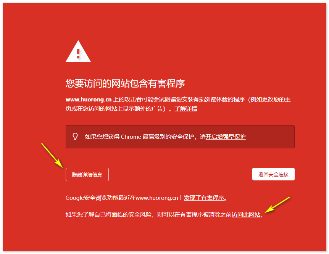Click the yellow arrow pointing at 访问此网站
Viewport: 329px width, 254px height.
[277, 205]
